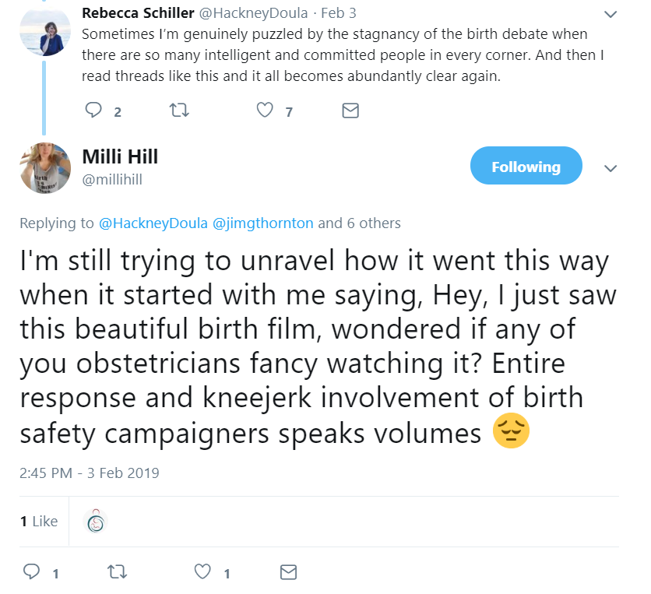Viewport: 651px width, 594px height.
Task: Open @HackneyDoula mention in replying-to line
Action: (153, 223)
